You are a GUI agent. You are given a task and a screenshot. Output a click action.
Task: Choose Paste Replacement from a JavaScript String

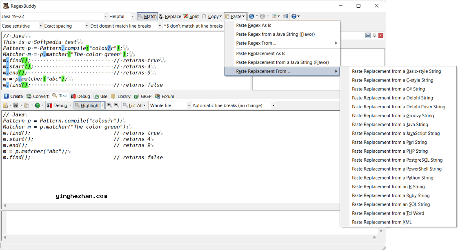396,134
